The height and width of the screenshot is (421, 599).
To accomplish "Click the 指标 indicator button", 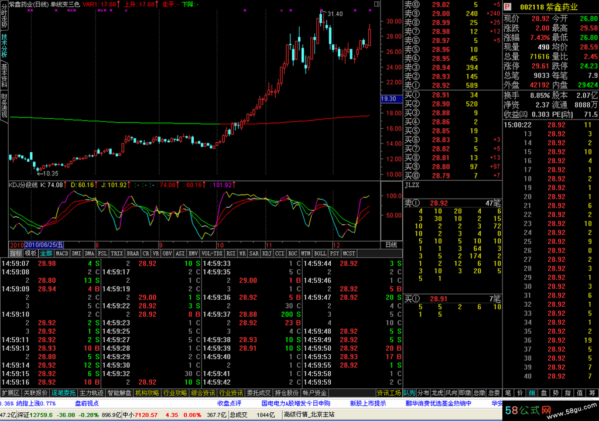I will point(16,254).
